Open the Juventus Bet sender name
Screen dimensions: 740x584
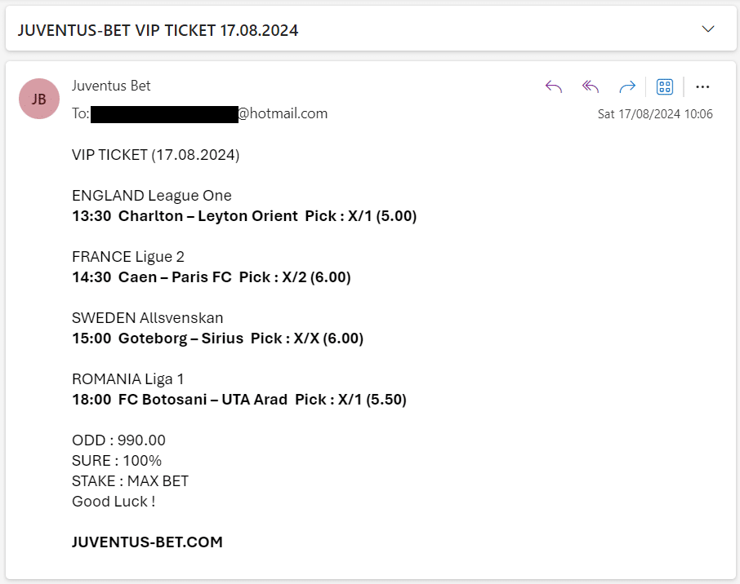point(111,86)
